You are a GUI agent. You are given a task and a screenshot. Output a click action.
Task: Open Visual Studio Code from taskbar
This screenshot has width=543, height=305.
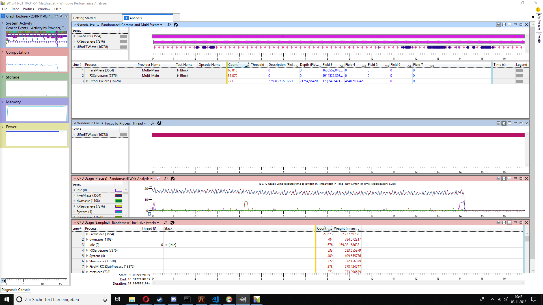[215, 299]
